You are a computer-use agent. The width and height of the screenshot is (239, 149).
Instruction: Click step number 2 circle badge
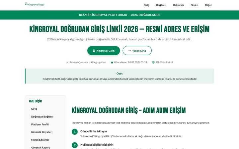(x=75, y=145)
